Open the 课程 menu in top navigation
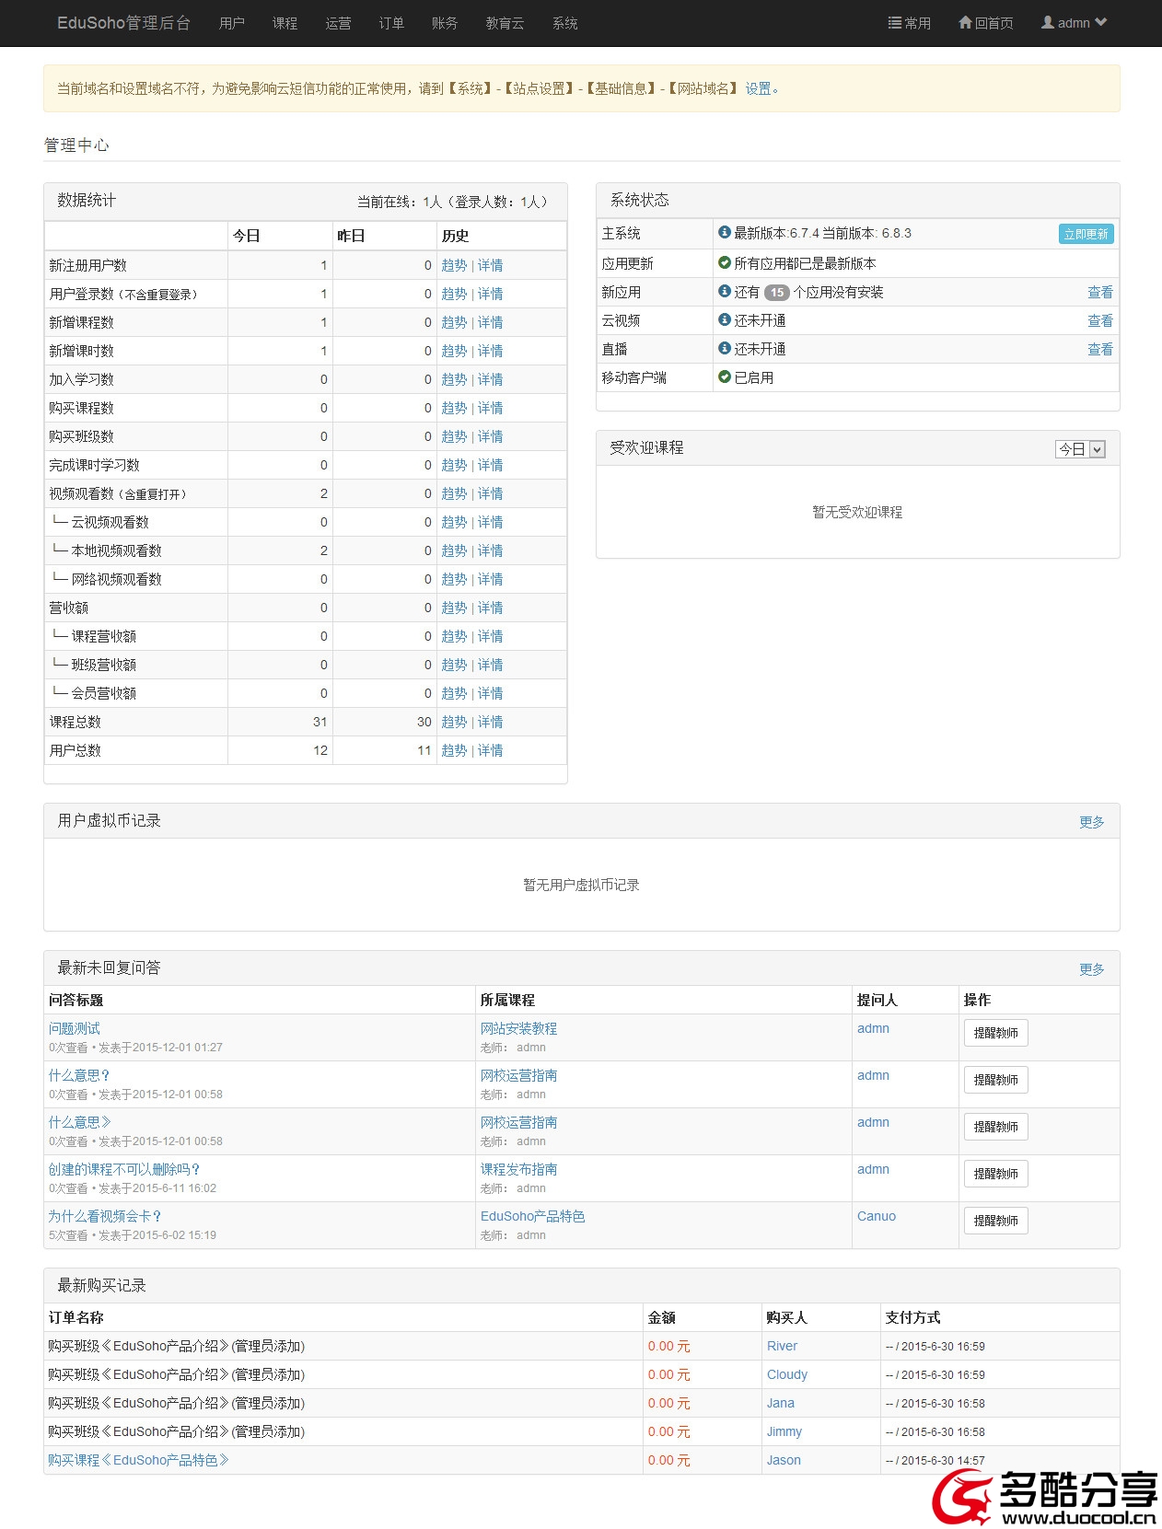The height and width of the screenshot is (1529, 1162). click(x=285, y=23)
